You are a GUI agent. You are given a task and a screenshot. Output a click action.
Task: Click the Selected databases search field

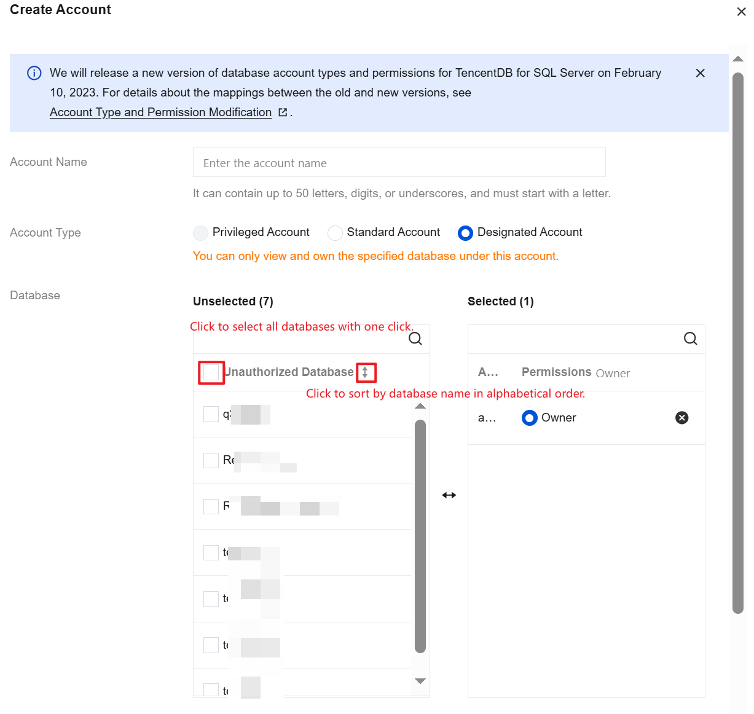click(575, 339)
